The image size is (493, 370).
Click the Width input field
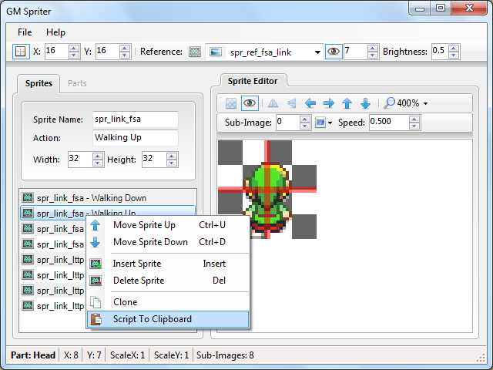[x=80, y=160]
